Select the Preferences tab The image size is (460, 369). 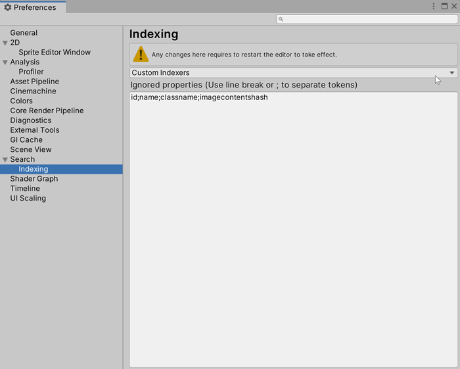tap(33, 7)
